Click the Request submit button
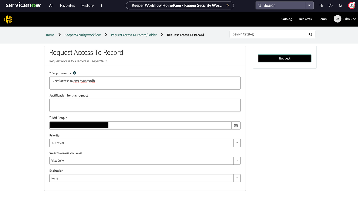The width and height of the screenshot is (358, 204). pos(284,59)
